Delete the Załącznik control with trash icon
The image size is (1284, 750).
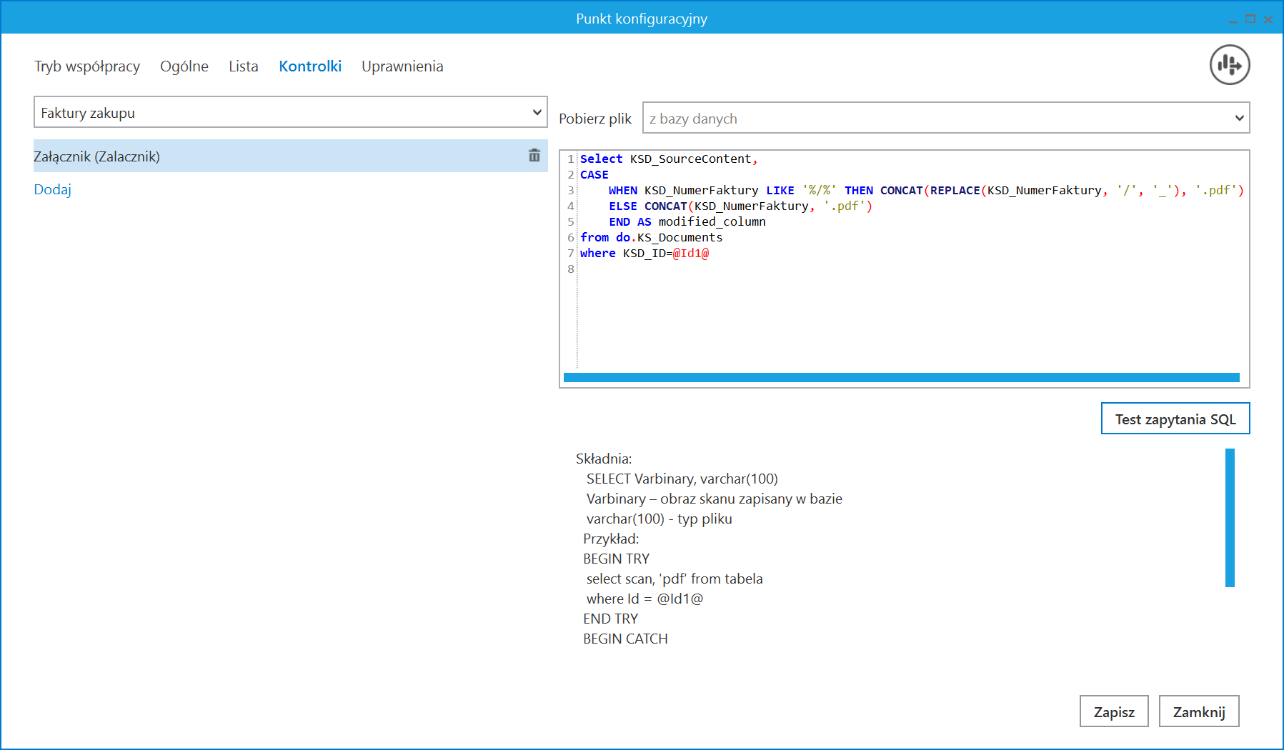click(x=534, y=156)
